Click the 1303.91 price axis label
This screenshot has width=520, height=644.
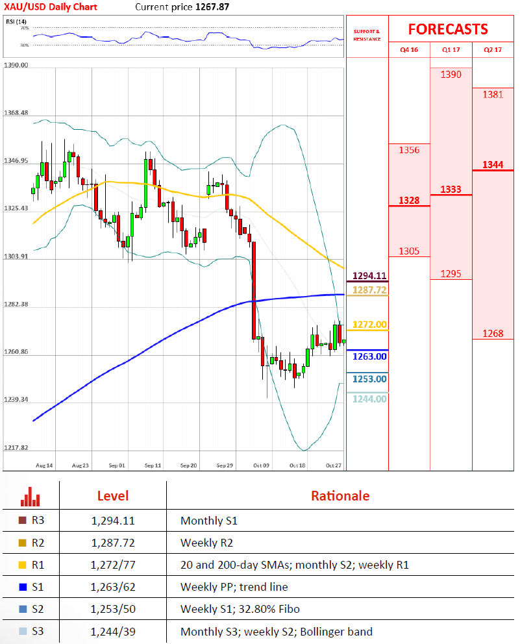click(16, 256)
